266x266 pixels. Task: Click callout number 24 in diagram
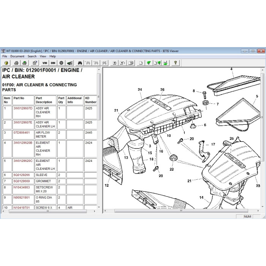pyautogui.click(x=140, y=90)
